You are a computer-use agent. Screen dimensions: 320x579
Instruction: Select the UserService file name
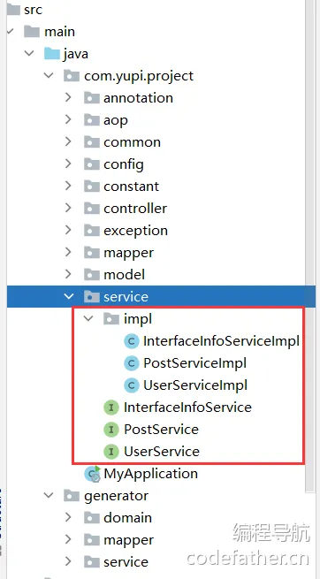162,451
